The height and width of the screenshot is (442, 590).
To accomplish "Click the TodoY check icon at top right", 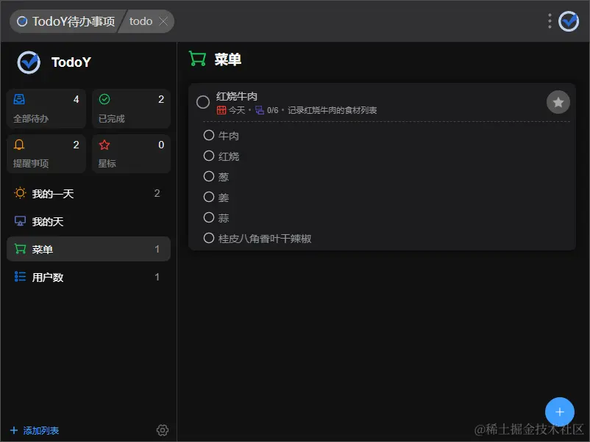I will click(x=569, y=21).
